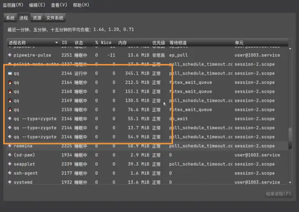The height and width of the screenshot is (212, 299).
Task: Open the 监视器(M) menu
Action: tap(13, 5)
